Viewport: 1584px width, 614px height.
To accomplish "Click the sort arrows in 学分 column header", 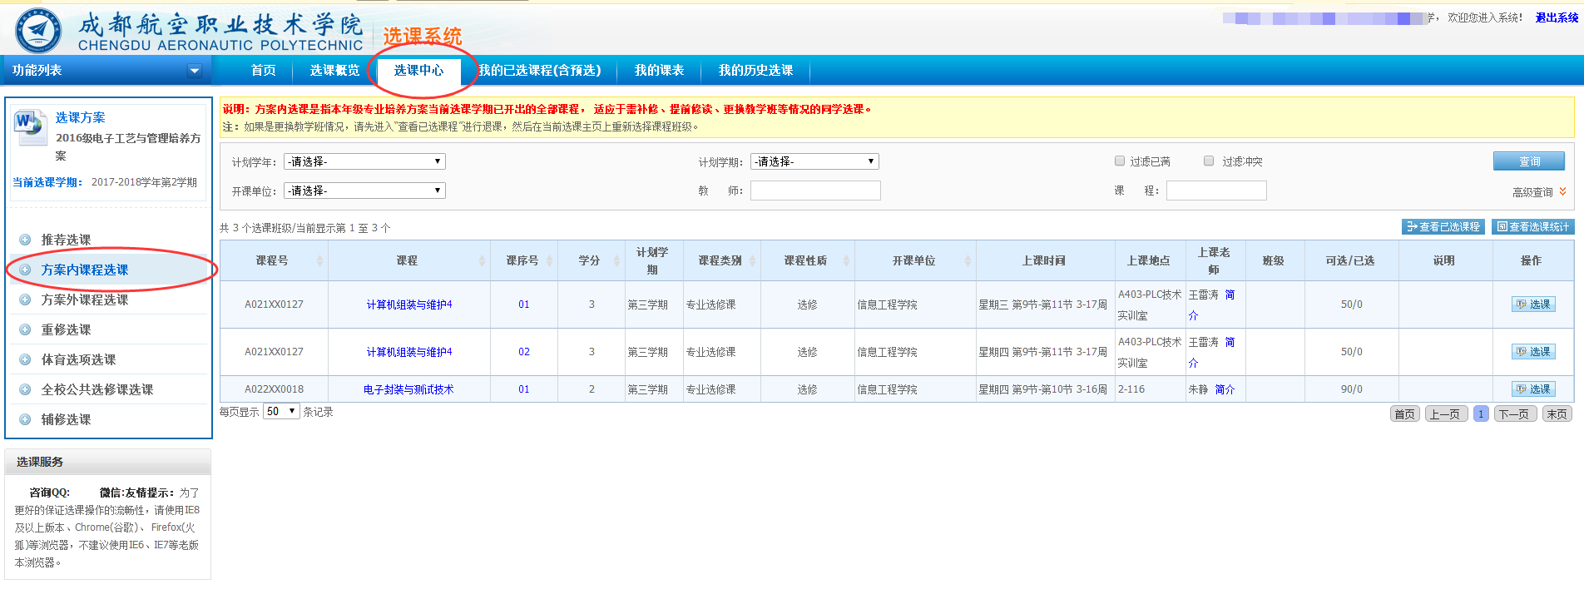I will pyautogui.click(x=616, y=261).
